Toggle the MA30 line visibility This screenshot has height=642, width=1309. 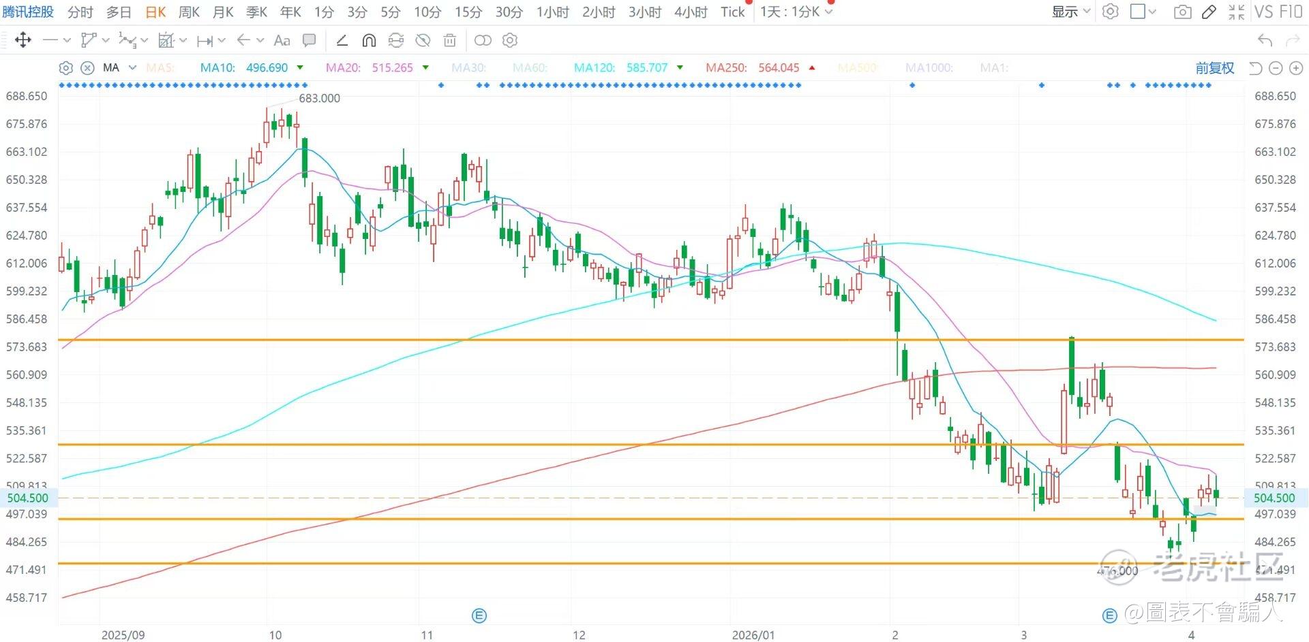pyautogui.click(x=468, y=68)
